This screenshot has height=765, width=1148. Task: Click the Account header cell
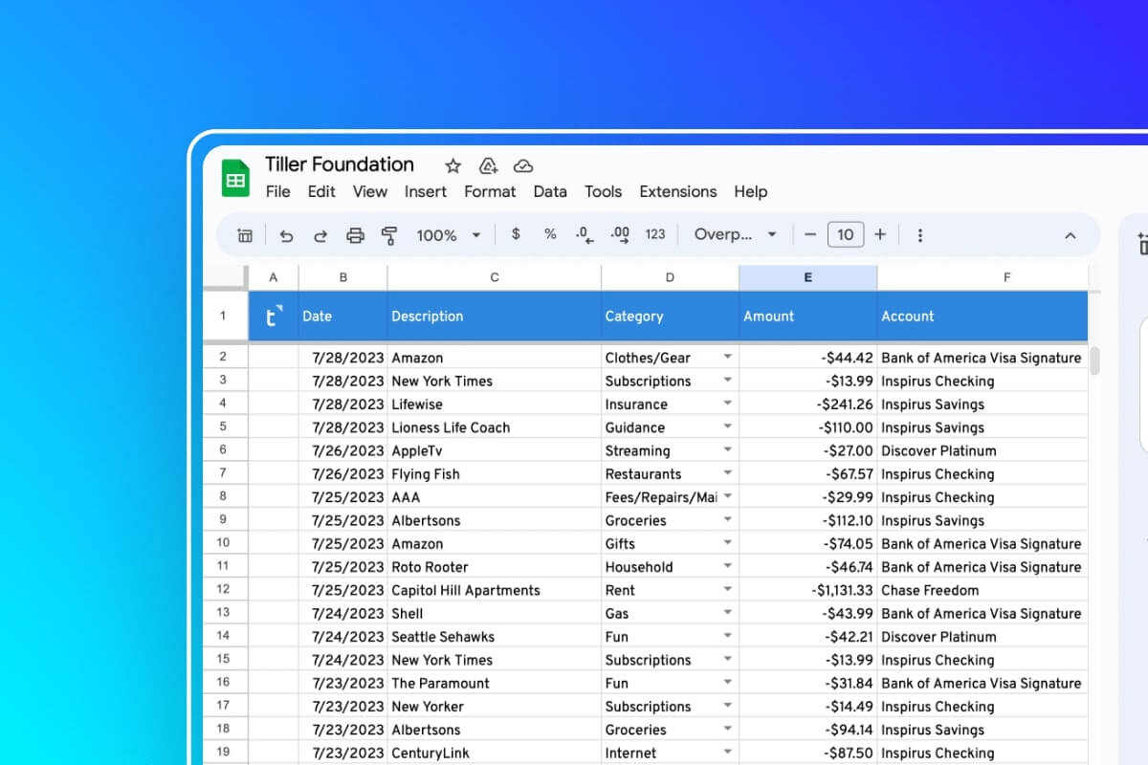pyautogui.click(x=982, y=316)
